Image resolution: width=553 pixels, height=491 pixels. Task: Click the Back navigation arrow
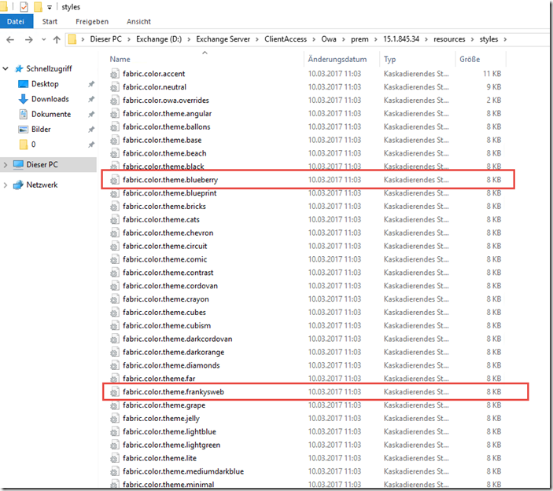pos(11,38)
